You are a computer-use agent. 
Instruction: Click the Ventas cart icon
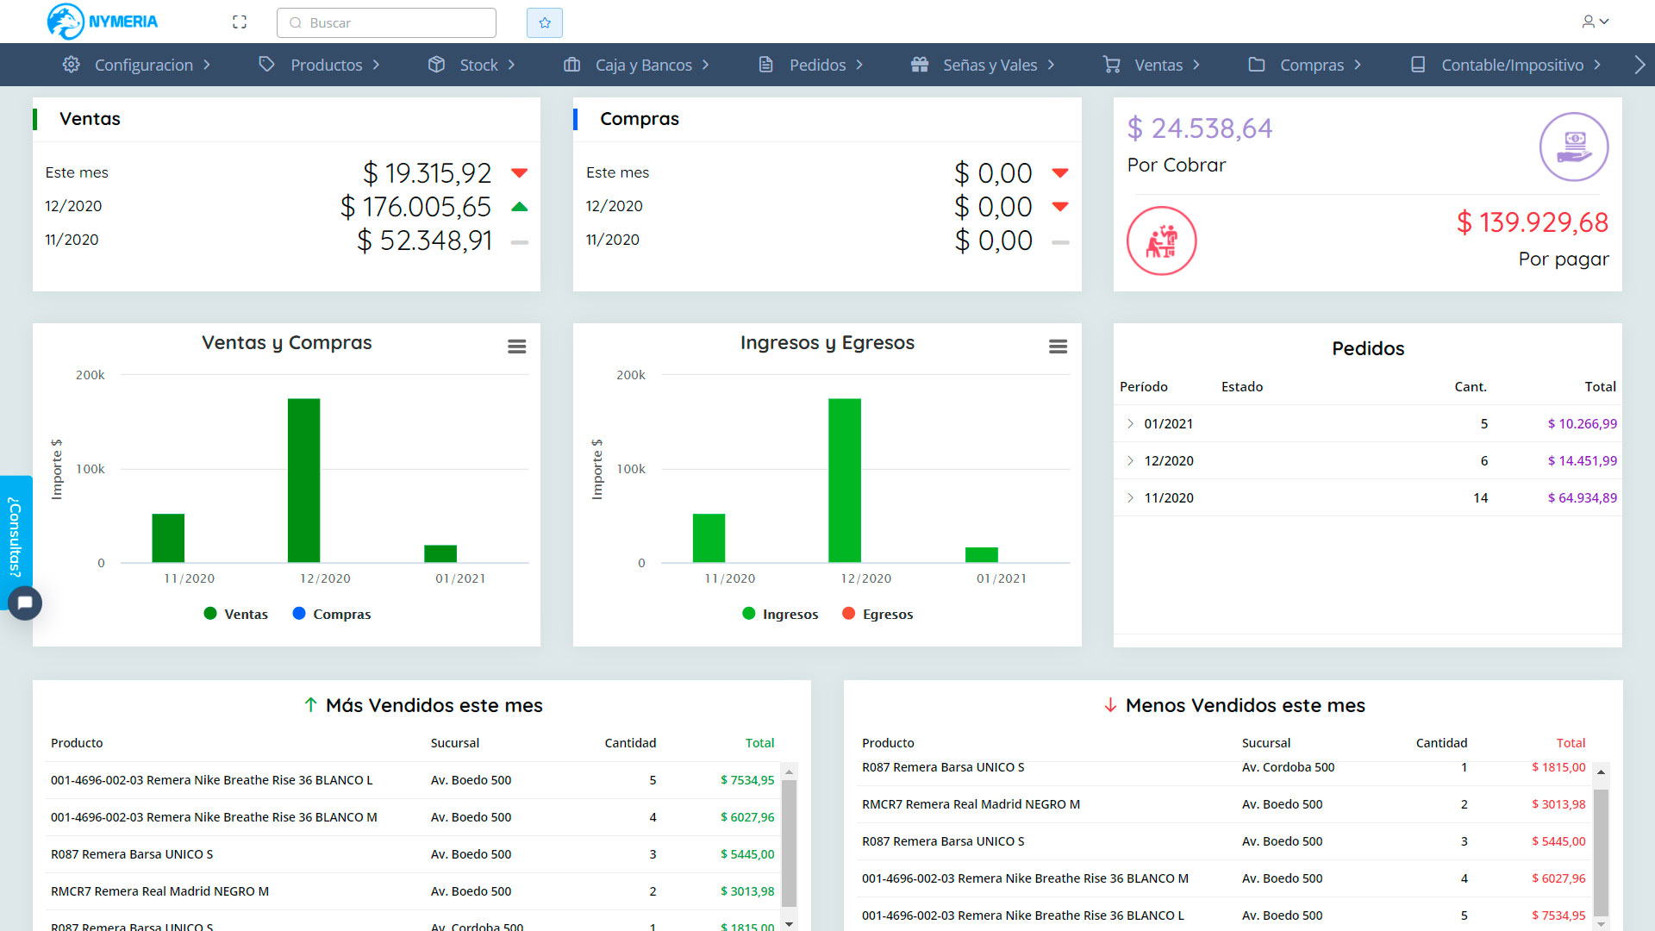click(1112, 65)
